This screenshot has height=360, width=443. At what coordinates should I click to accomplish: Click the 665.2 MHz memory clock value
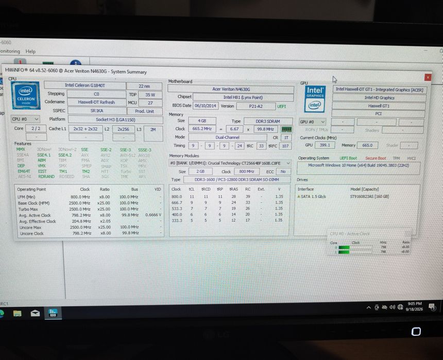click(202, 129)
